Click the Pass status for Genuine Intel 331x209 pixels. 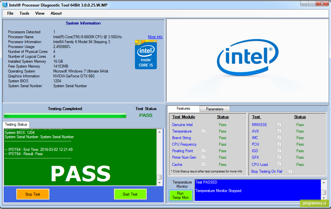coord(223,125)
